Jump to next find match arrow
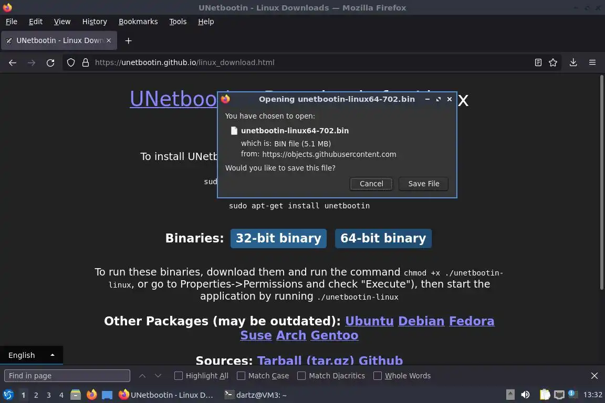 coord(158,376)
